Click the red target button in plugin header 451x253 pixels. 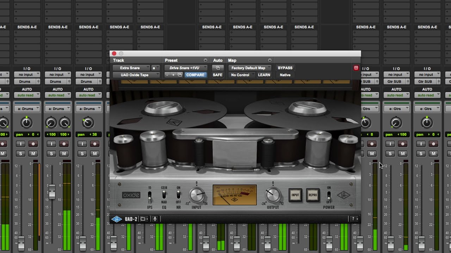(356, 68)
